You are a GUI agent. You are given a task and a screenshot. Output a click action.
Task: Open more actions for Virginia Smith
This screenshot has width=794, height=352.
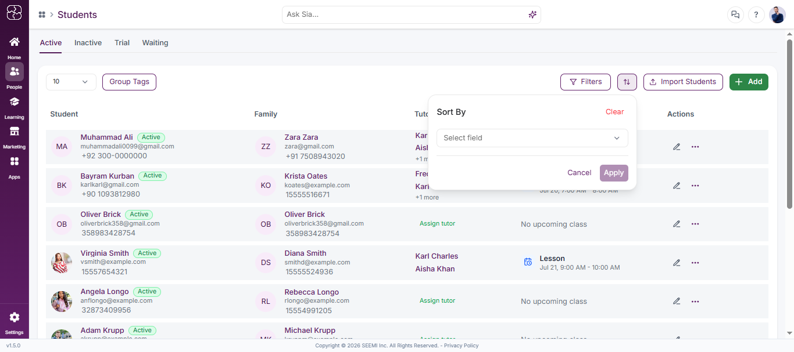pos(695,263)
